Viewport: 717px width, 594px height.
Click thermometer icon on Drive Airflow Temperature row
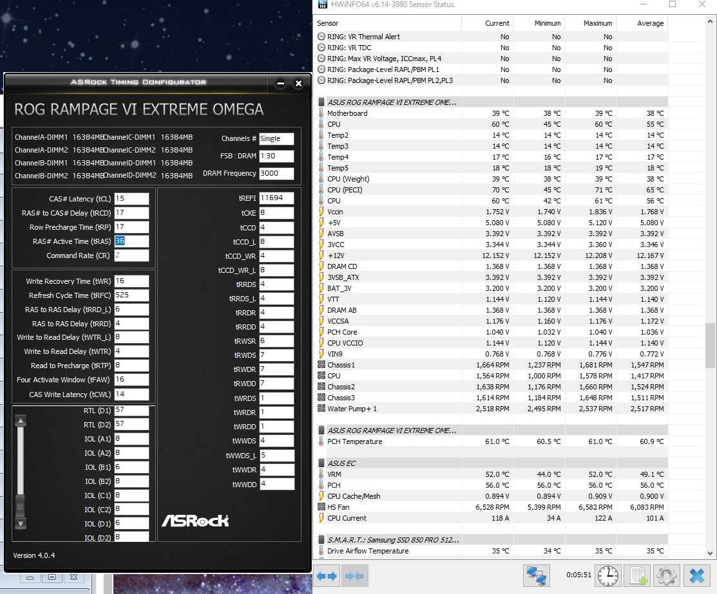click(x=321, y=551)
